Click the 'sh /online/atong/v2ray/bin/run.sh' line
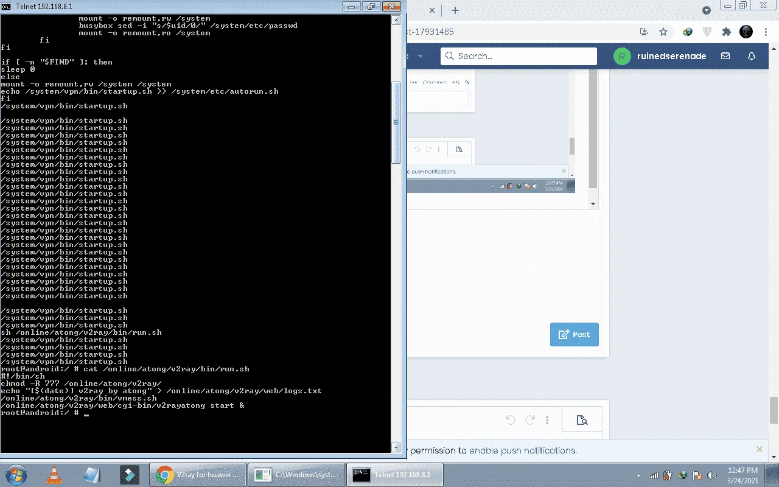The width and height of the screenshot is (779, 487). pos(81,332)
